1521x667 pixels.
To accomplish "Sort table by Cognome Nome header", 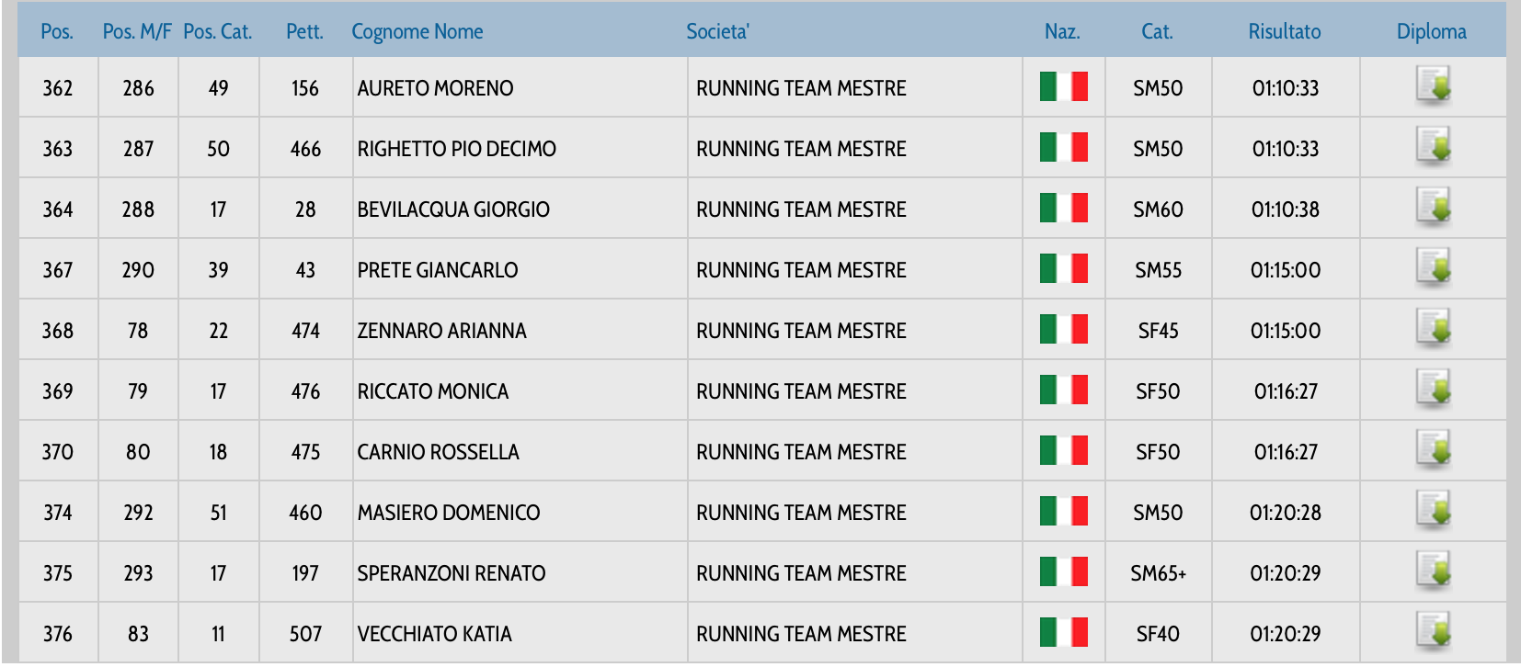I will pyautogui.click(x=417, y=31).
